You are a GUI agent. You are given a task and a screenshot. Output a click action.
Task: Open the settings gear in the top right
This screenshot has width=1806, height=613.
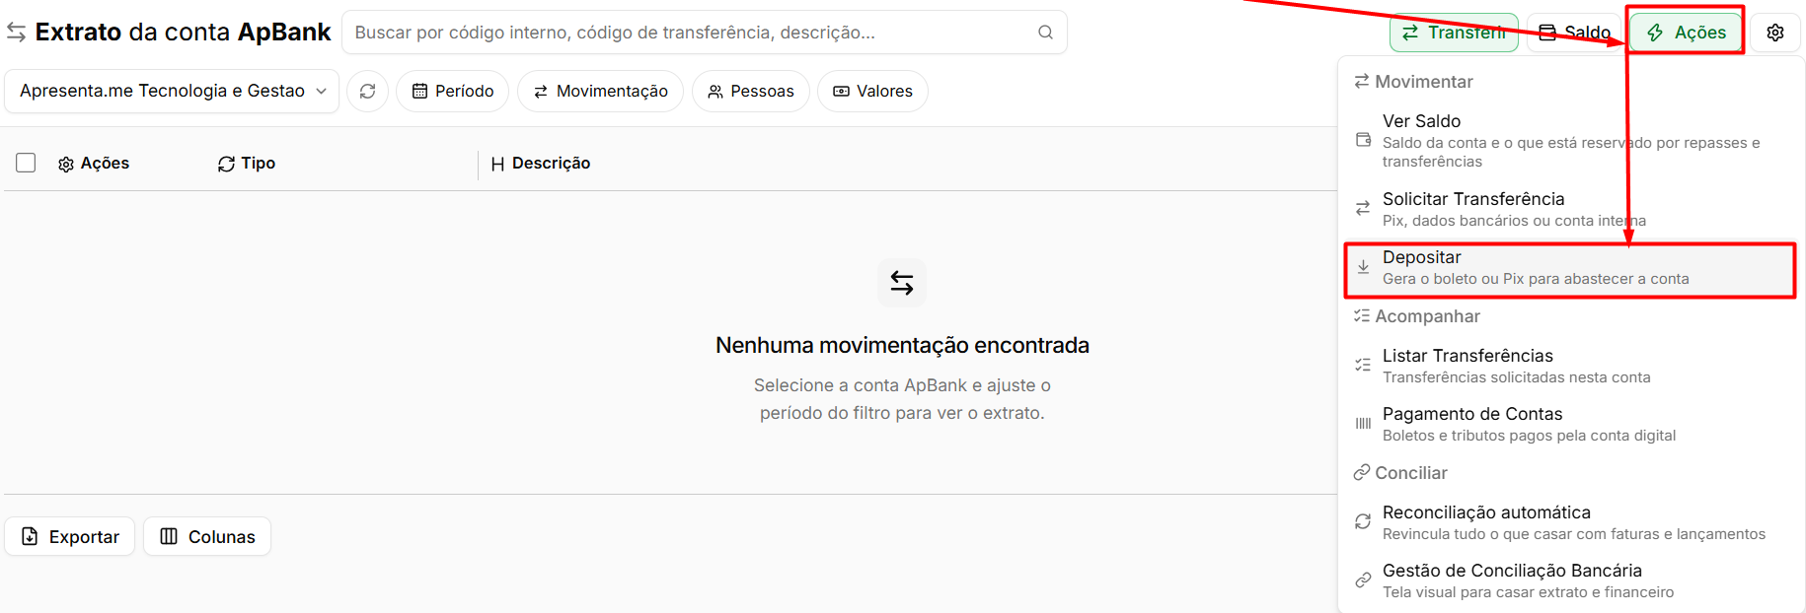pyautogui.click(x=1775, y=33)
